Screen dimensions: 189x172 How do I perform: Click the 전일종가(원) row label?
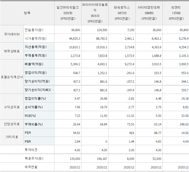click(34, 30)
